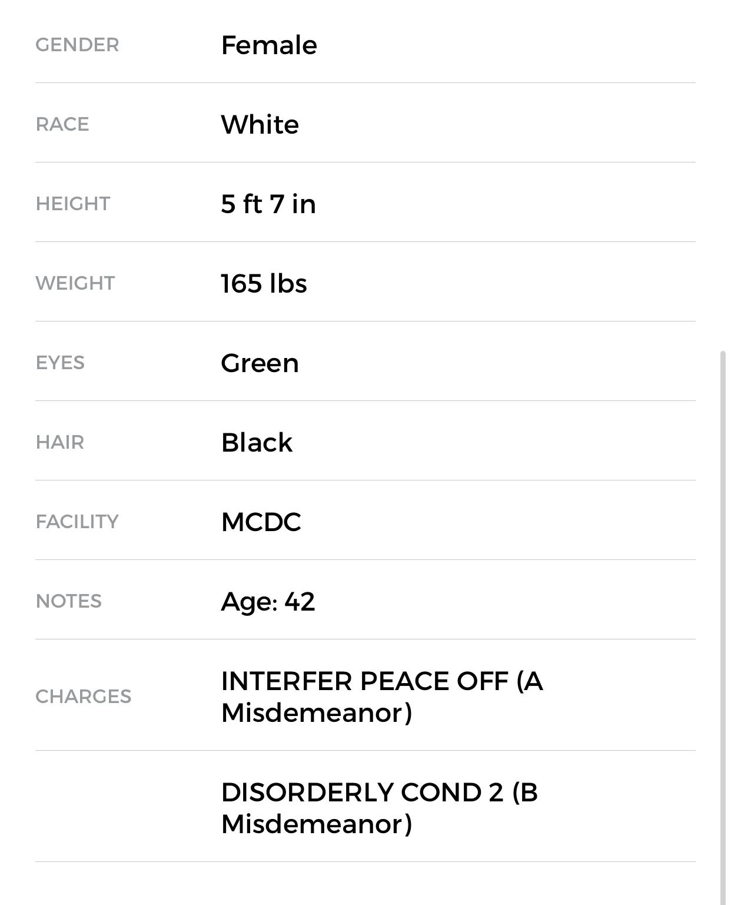Click the EYES field label

point(60,363)
